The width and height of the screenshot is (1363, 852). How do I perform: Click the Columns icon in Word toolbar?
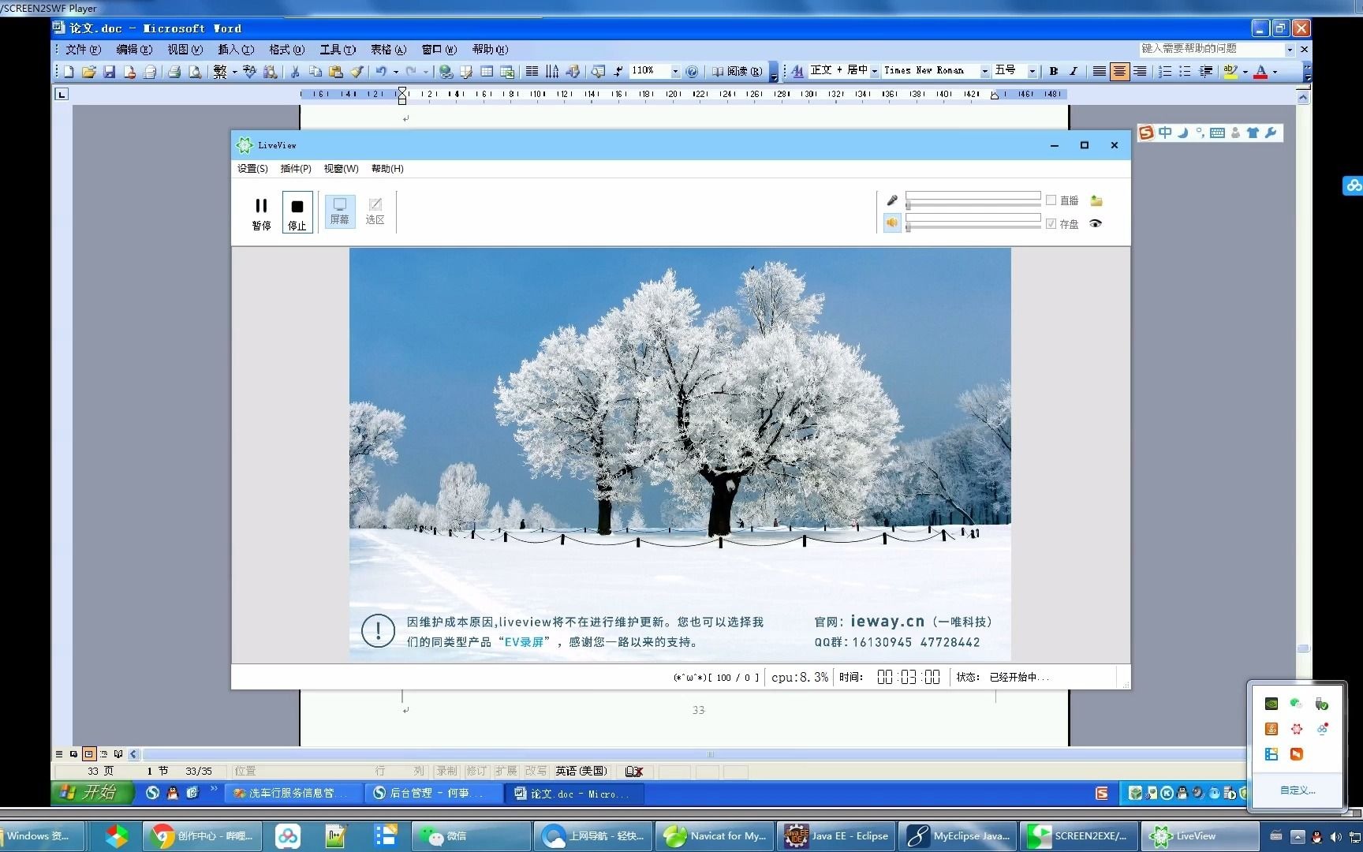pyautogui.click(x=532, y=72)
